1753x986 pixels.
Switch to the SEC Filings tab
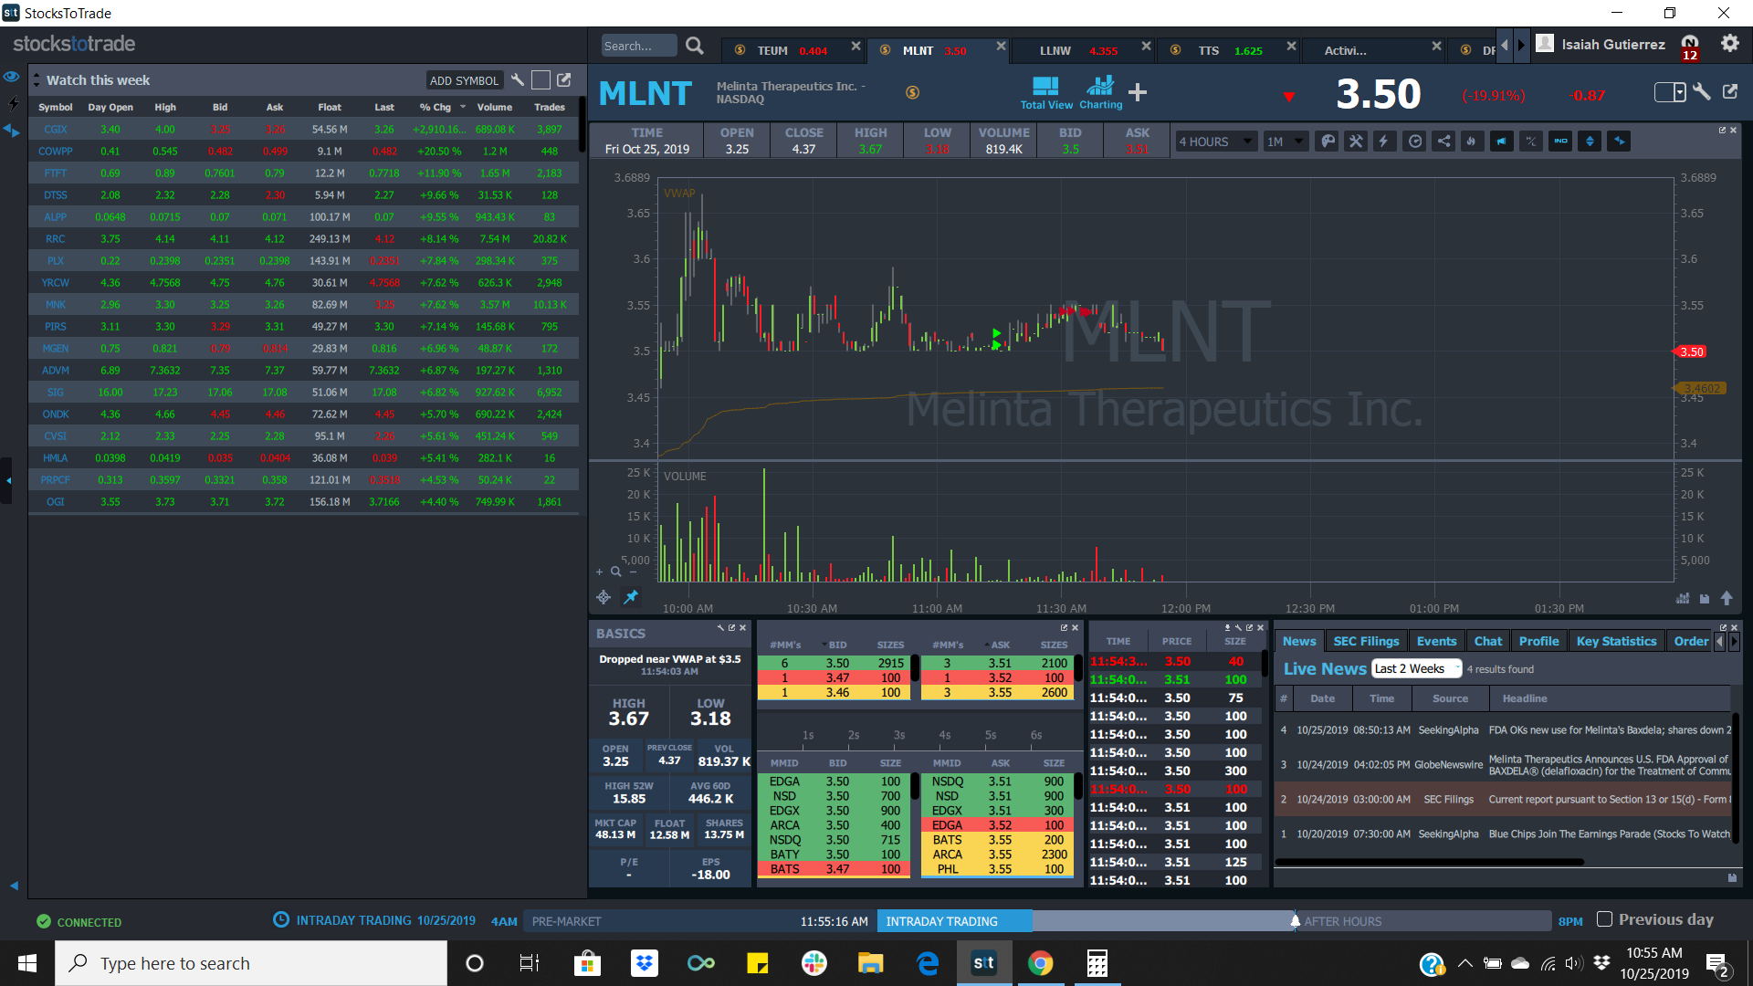tap(1365, 641)
